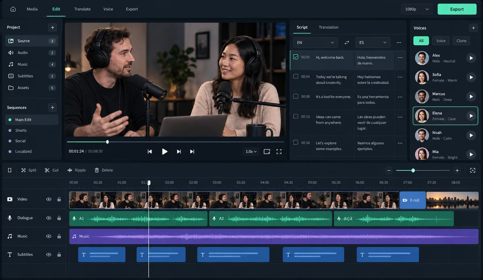483x280 pixels.
Task: Select the Cut tool
Action: 52,170
